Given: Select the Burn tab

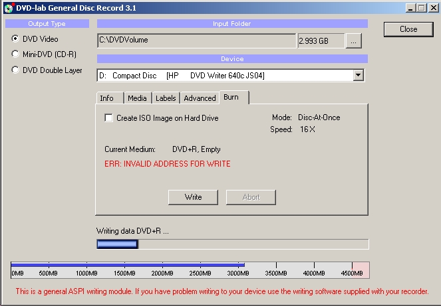Looking at the screenshot, I should (234, 97).
